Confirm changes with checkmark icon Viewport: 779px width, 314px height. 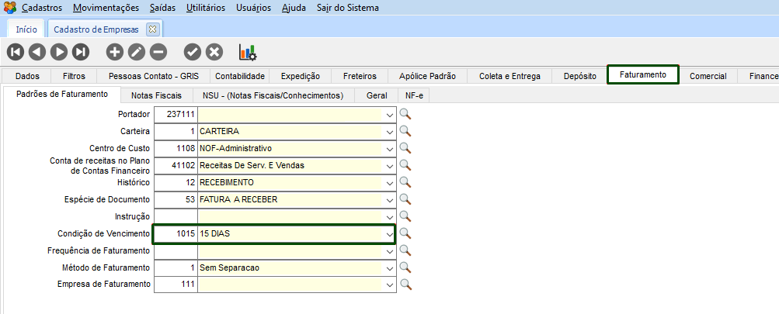tap(193, 52)
